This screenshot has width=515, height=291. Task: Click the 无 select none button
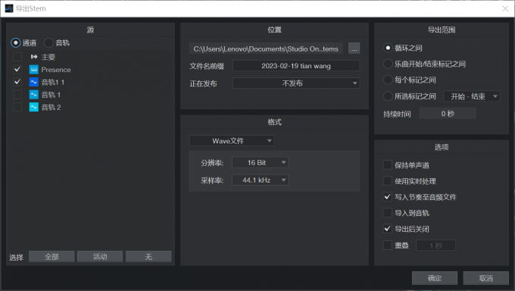click(x=148, y=256)
